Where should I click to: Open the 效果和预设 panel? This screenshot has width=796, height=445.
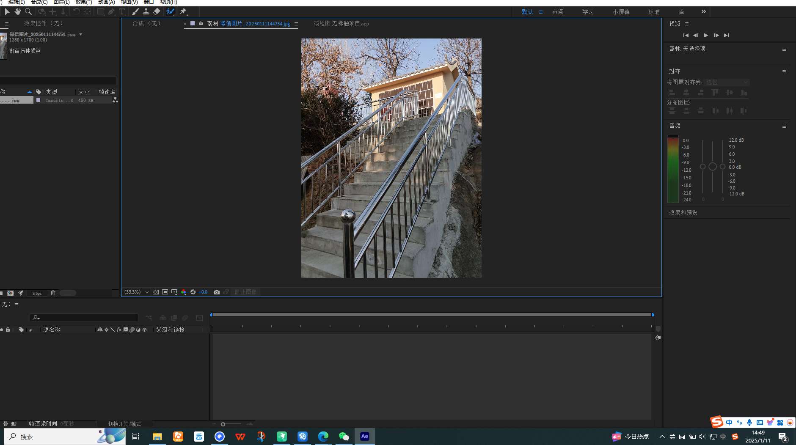coord(683,212)
